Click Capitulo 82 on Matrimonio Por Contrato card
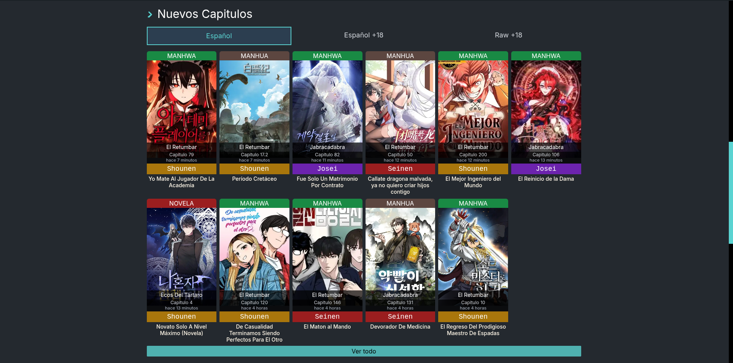Screen dimensions: 733x363 click(327, 155)
